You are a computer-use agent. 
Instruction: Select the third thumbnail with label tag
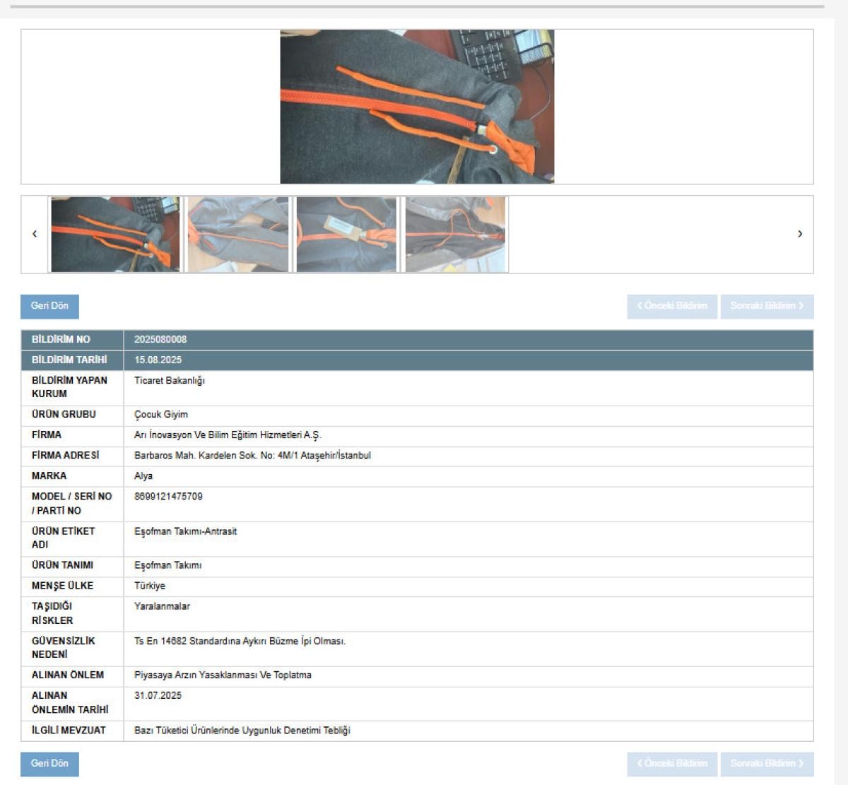tap(346, 235)
